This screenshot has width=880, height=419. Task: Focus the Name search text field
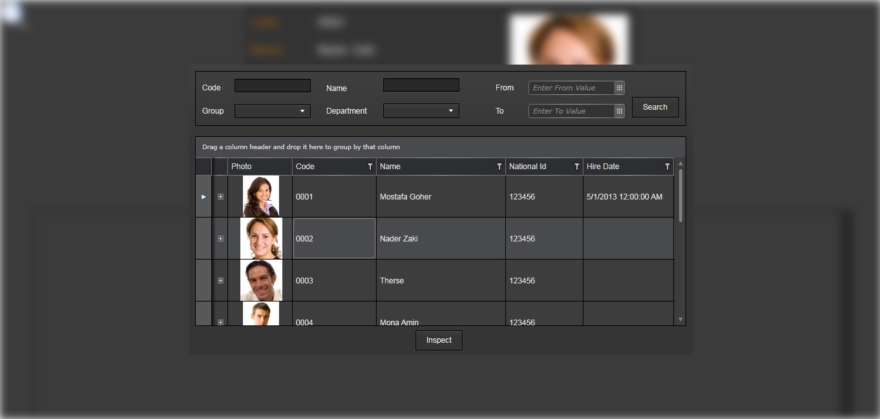[421, 85]
